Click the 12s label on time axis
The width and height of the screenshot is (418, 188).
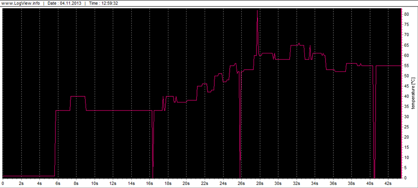click(113, 183)
